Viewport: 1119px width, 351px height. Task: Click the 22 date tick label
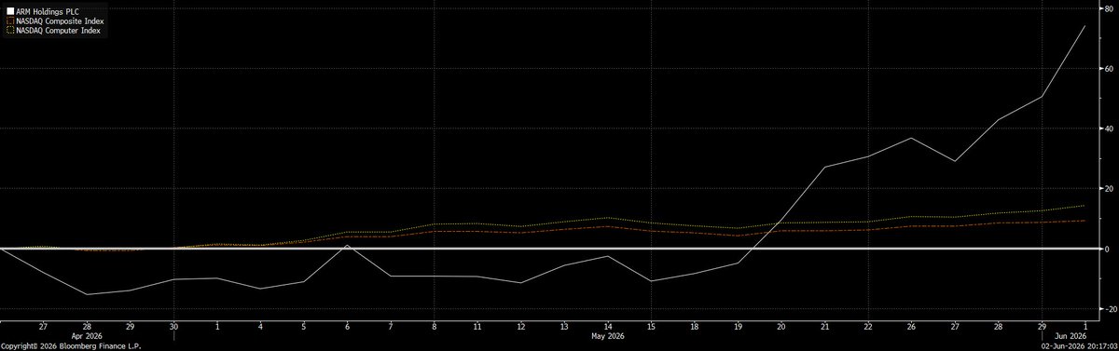[x=867, y=326]
